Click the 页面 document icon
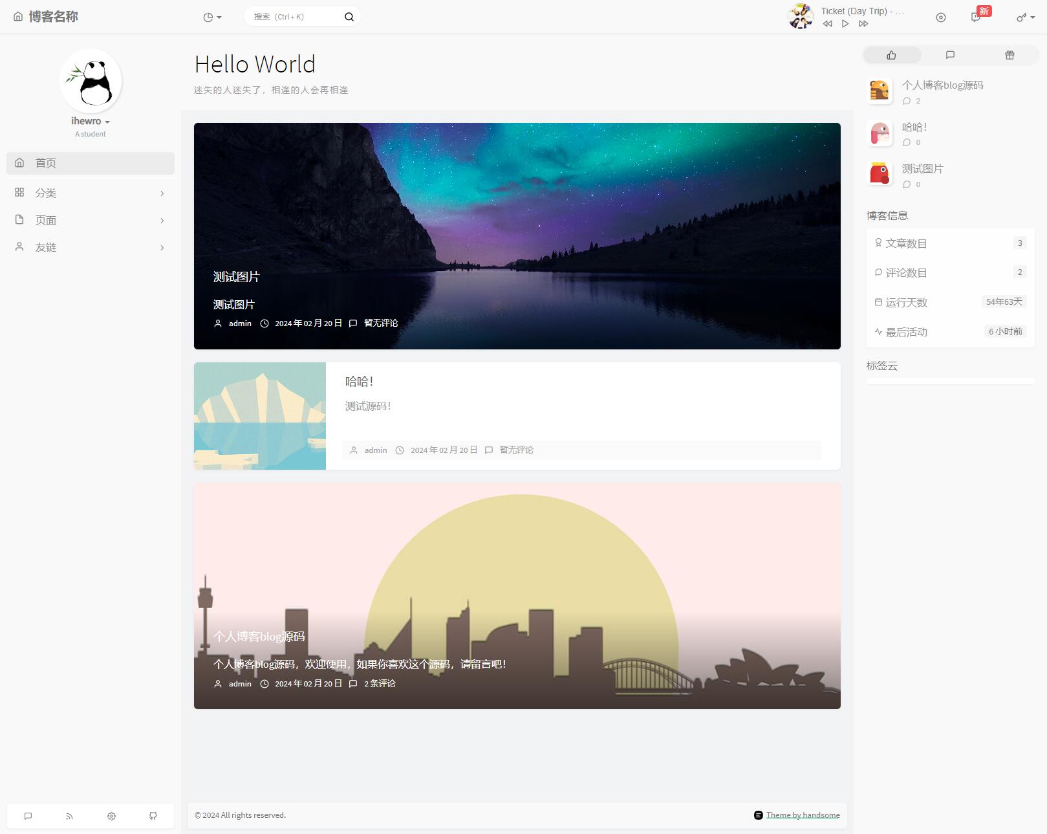 [19, 219]
